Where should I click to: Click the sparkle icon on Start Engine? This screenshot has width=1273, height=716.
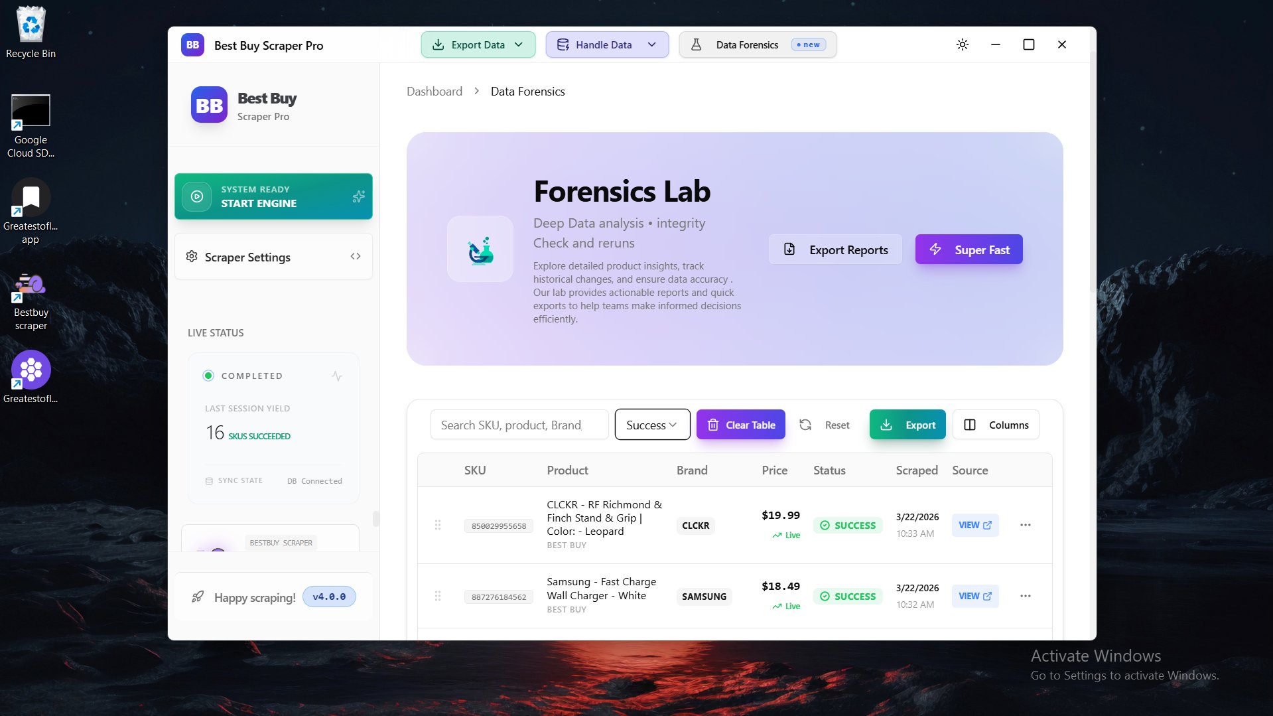(x=358, y=196)
